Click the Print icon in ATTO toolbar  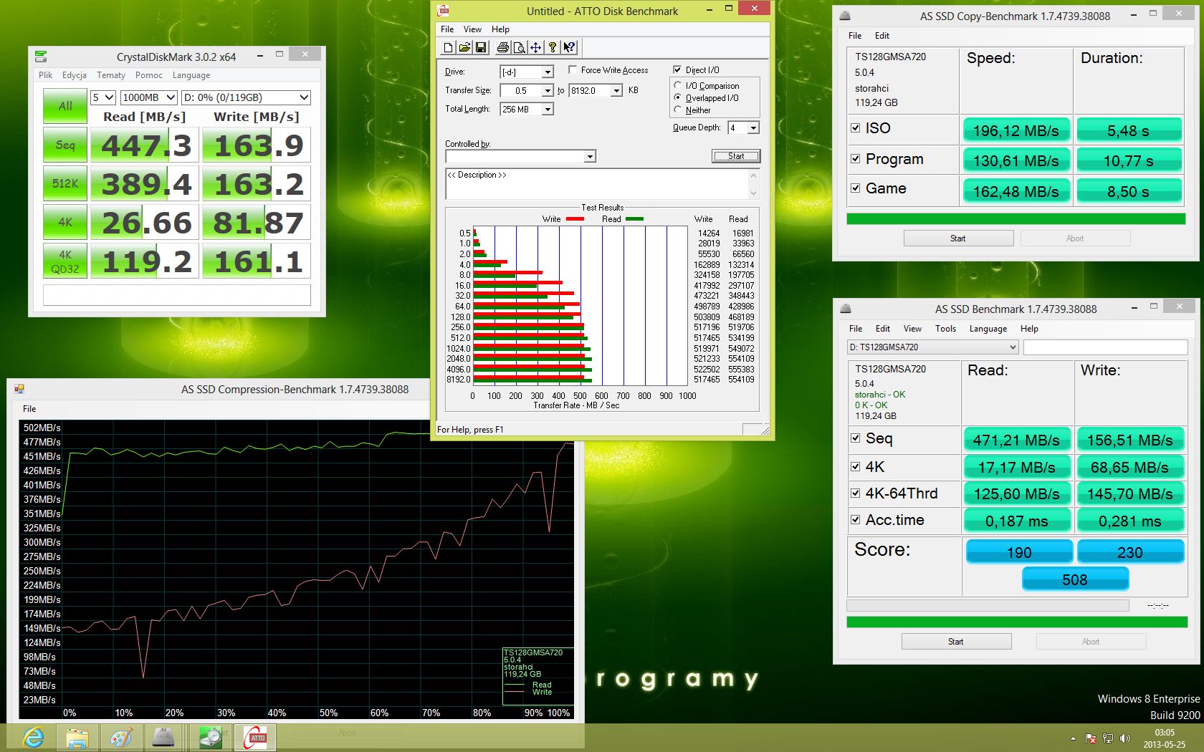502,48
